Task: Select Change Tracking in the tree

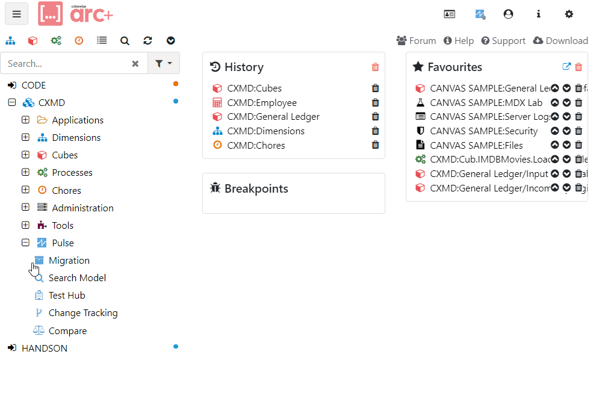Action: (x=82, y=313)
